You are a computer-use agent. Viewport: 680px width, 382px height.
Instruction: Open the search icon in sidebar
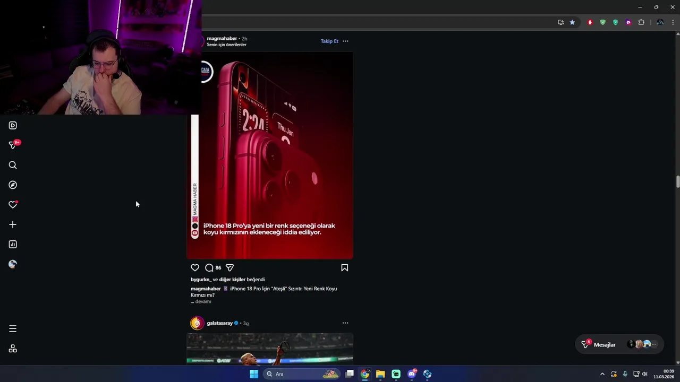pyautogui.click(x=13, y=165)
